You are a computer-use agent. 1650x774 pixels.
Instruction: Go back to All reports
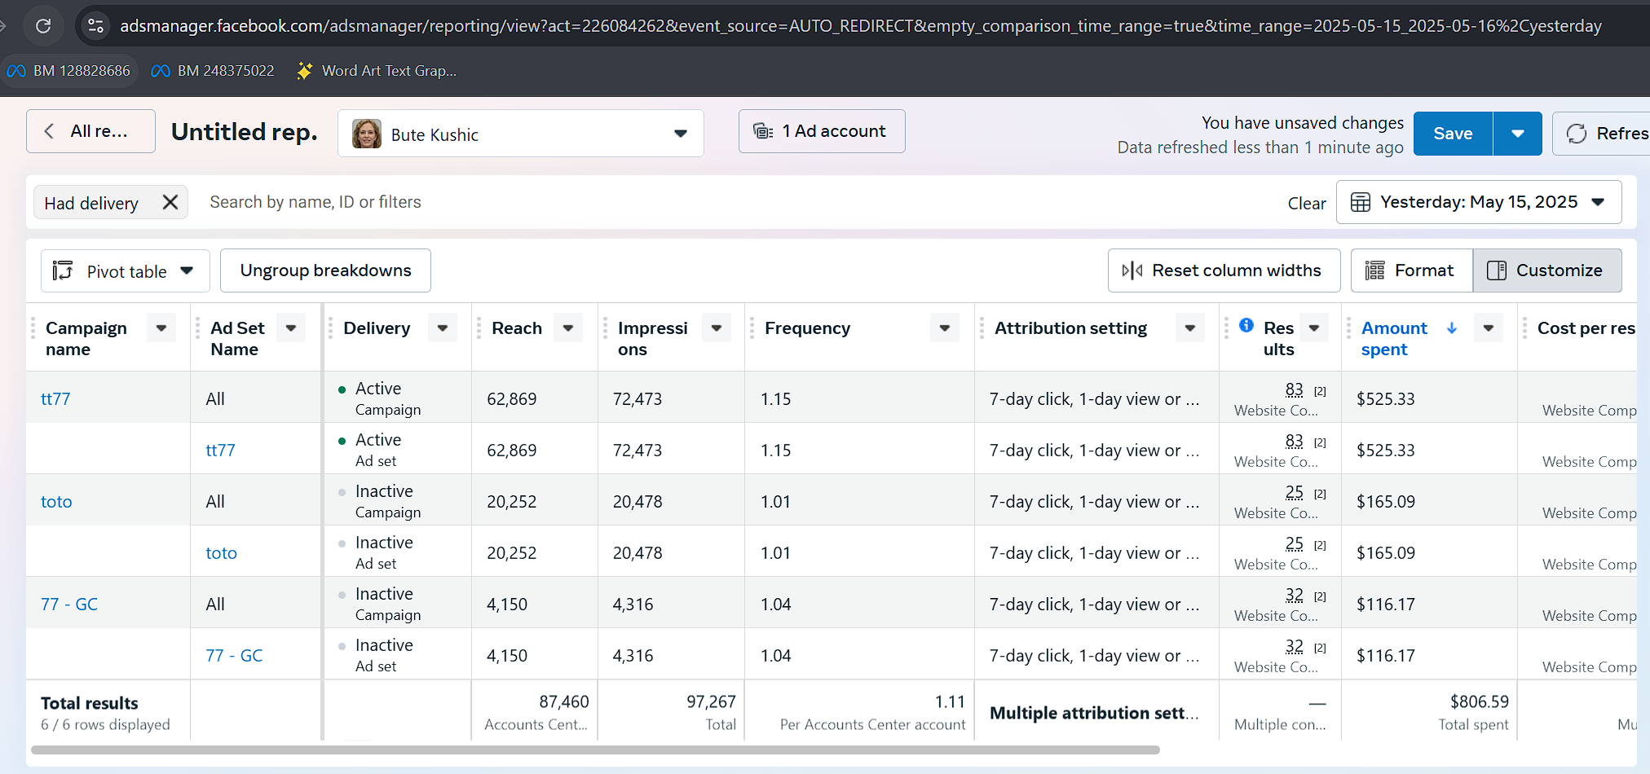(90, 131)
